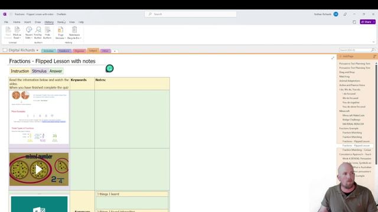Screen dimensions: 378x212
Task: Click the sort pages icon beside Add Page
Action: coord(374,57)
